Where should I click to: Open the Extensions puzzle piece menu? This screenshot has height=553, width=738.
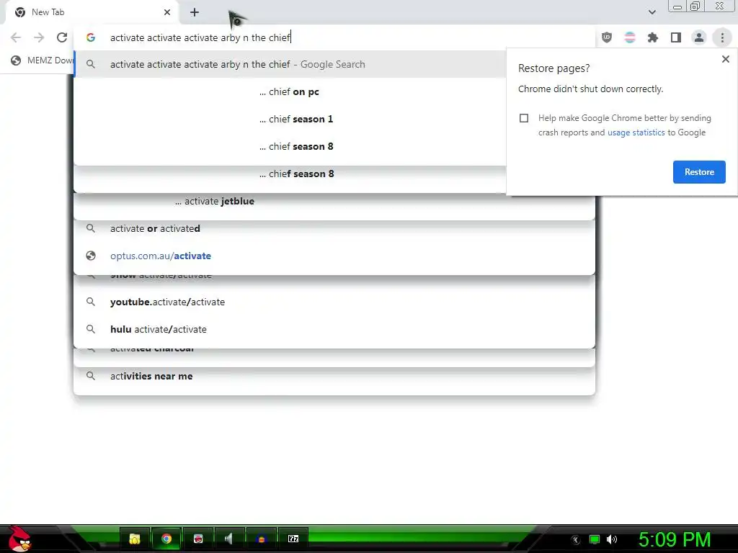653,37
